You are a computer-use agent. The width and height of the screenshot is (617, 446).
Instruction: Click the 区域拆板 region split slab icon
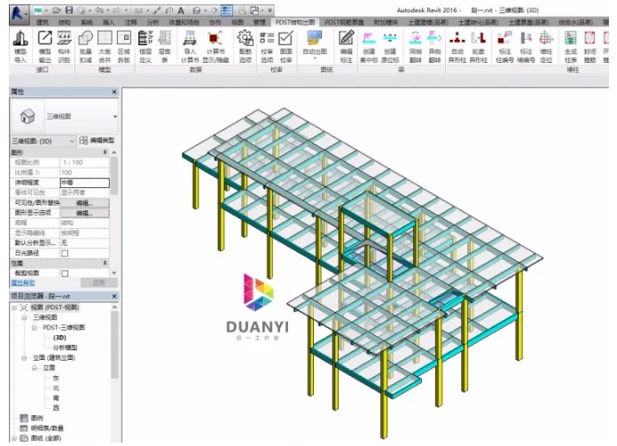[x=124, y=39]
